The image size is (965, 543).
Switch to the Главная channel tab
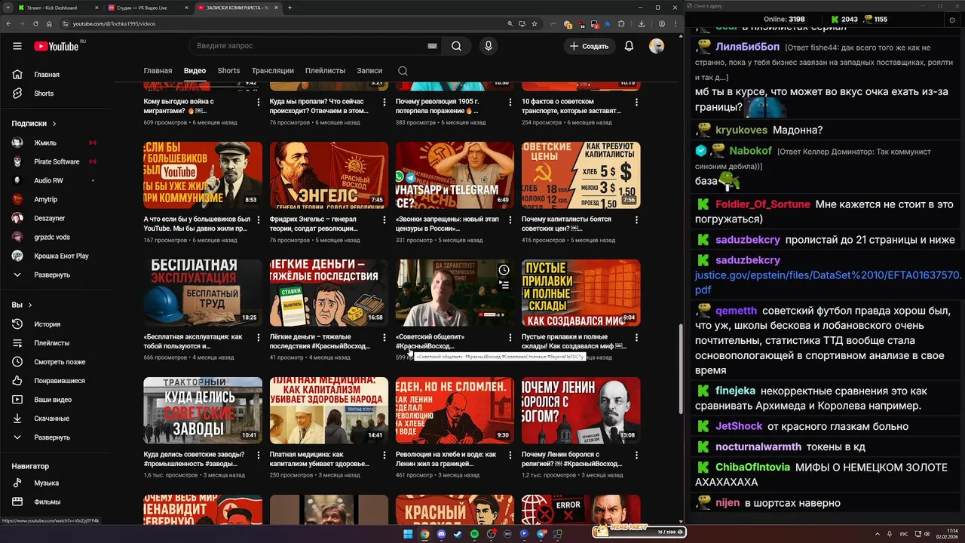pos(158,71)
